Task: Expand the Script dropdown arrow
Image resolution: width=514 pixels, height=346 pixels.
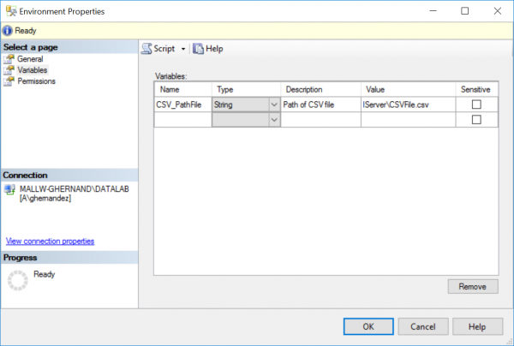Action: (183, 49)
